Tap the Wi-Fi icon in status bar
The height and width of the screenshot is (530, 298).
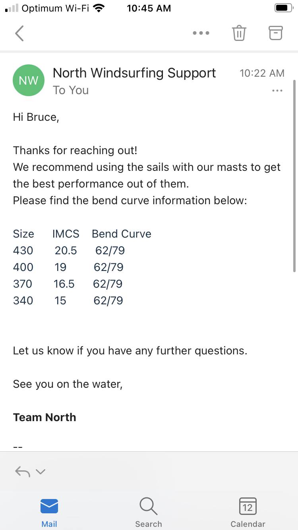coord(98,8)
